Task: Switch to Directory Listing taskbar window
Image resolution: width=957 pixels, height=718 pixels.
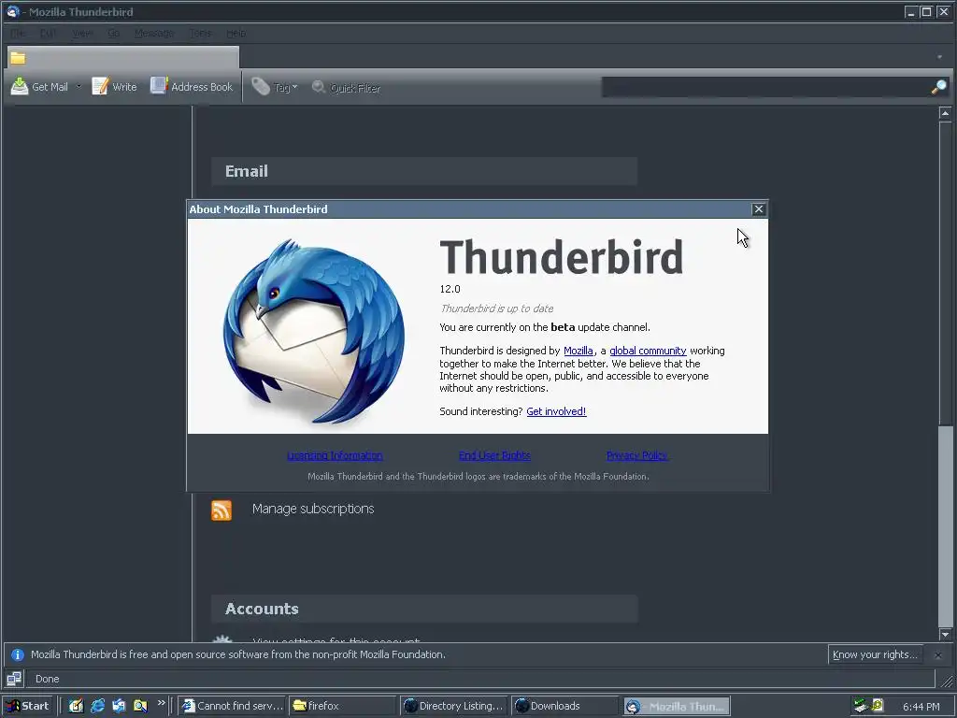Action: (453, 706)
